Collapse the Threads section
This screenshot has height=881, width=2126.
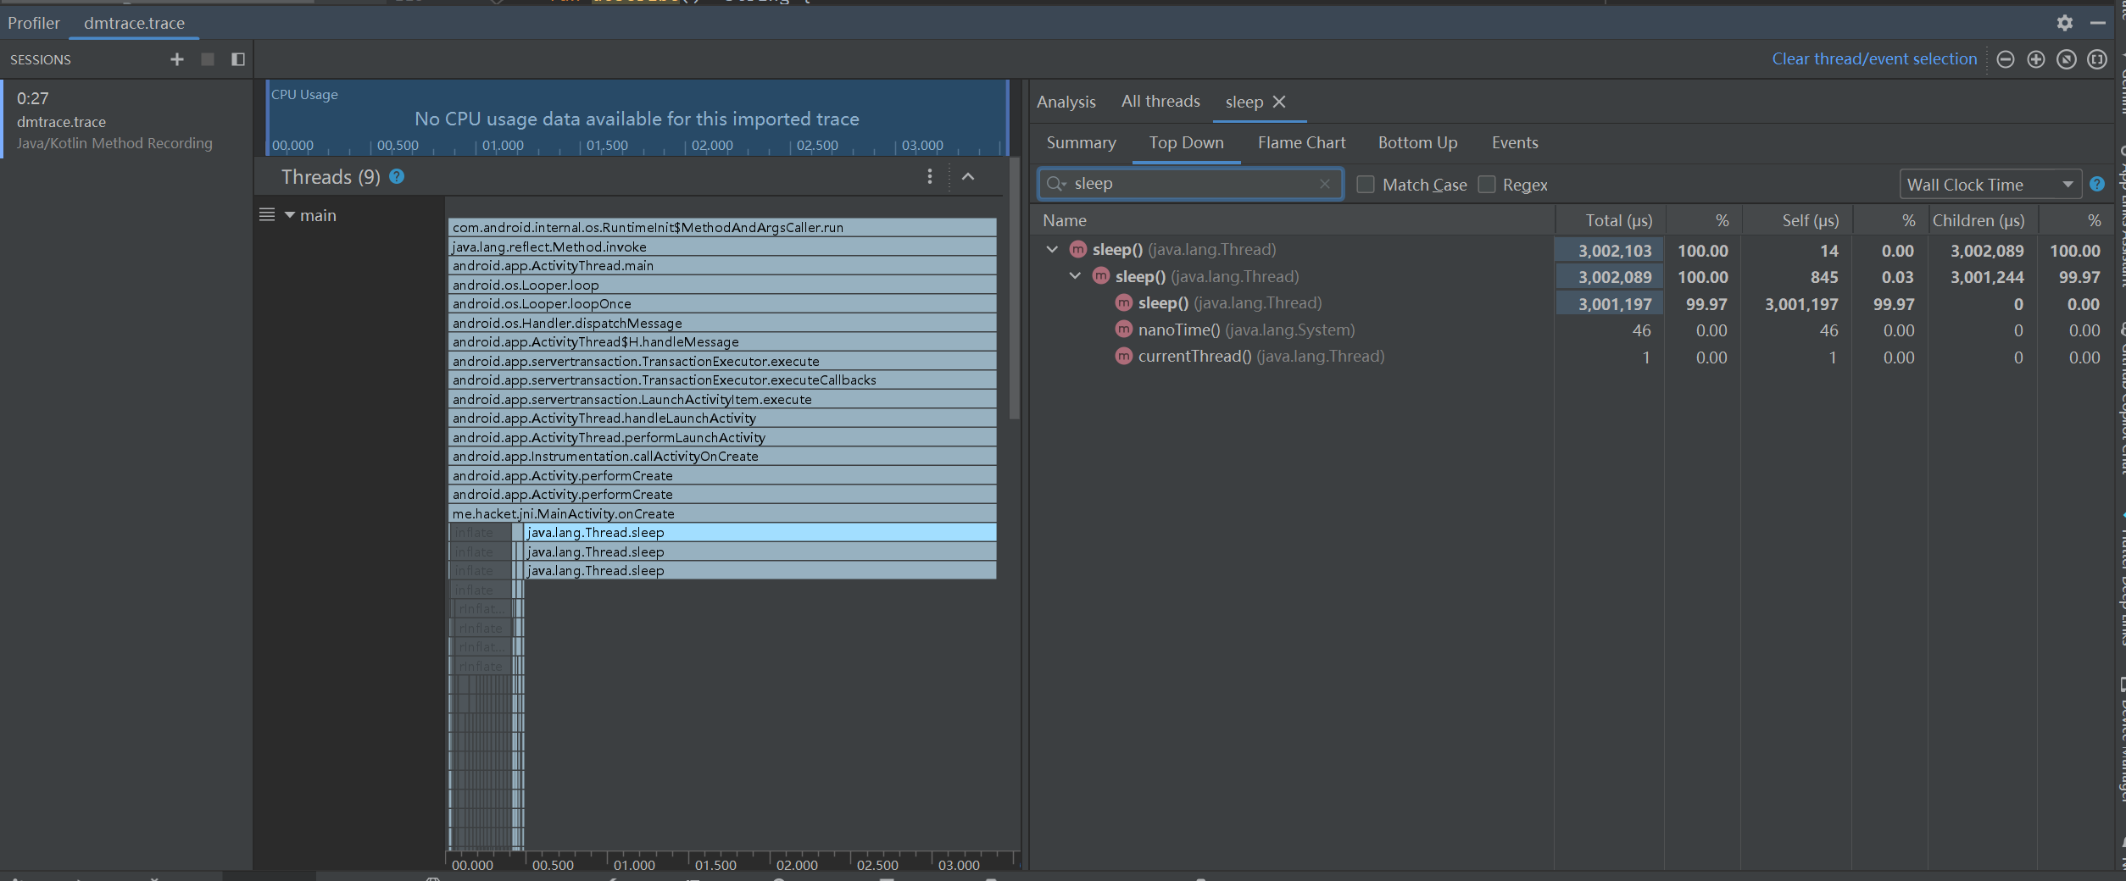968,176
